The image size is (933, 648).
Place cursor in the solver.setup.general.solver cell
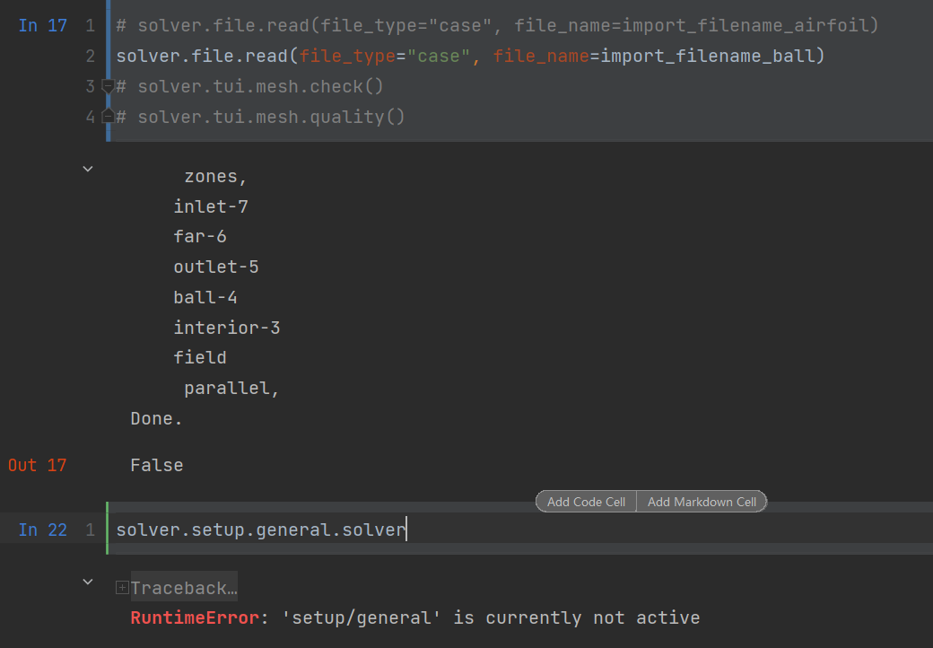tap(260, 529)
